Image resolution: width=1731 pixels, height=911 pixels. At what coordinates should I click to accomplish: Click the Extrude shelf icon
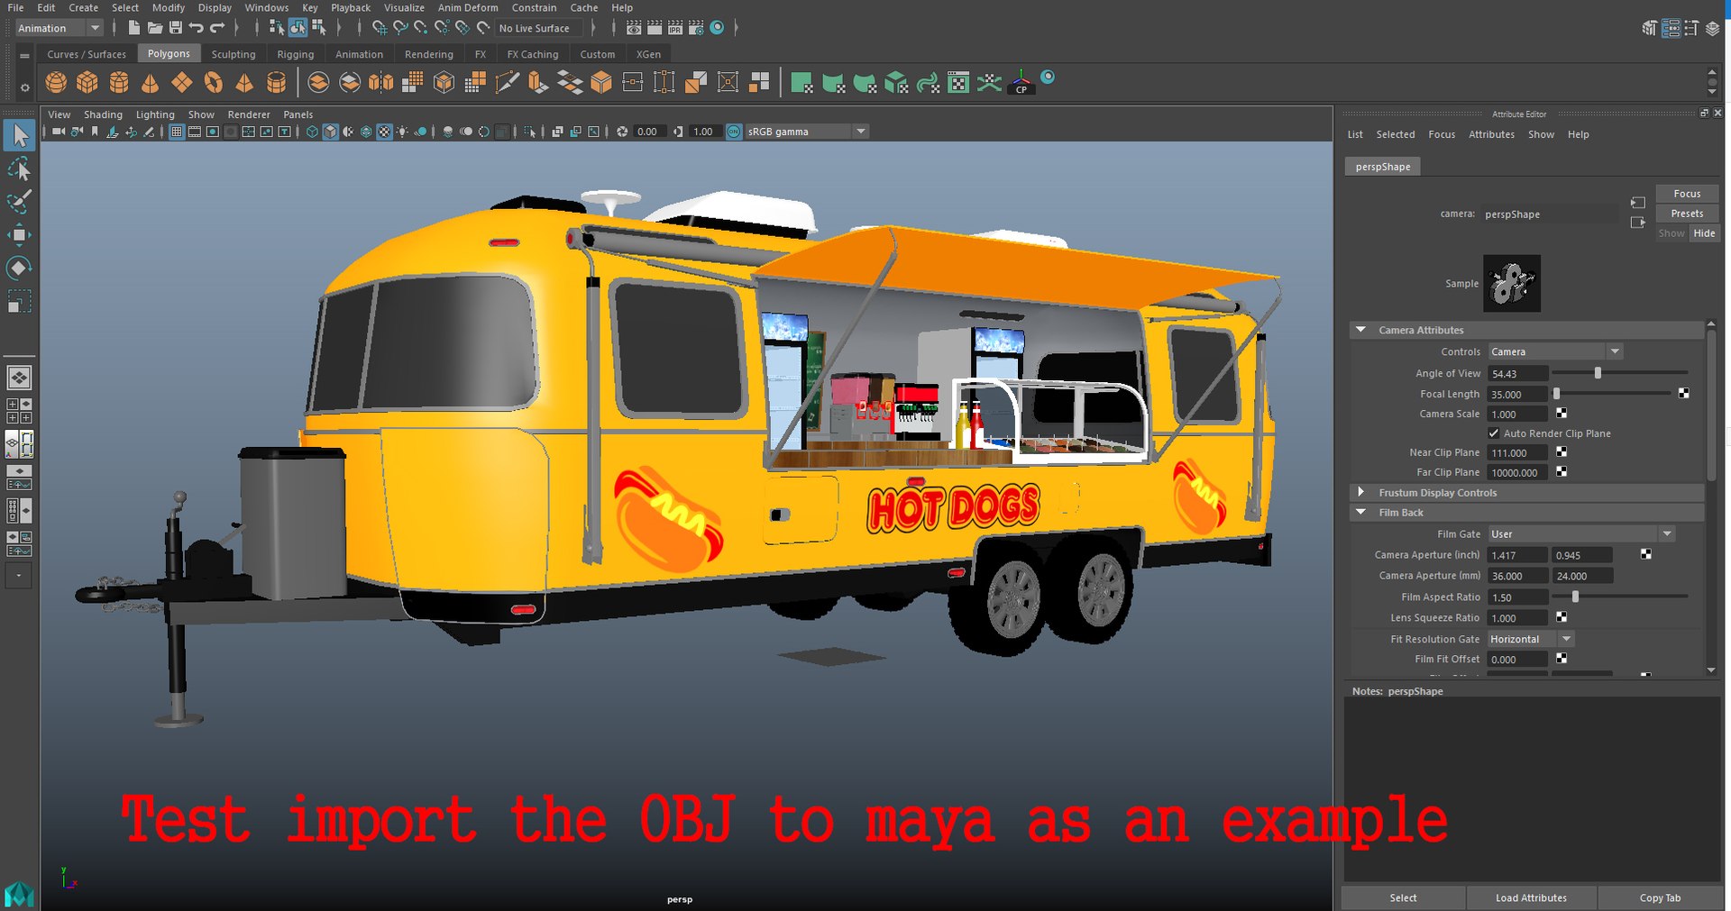(x=538, y=83)
